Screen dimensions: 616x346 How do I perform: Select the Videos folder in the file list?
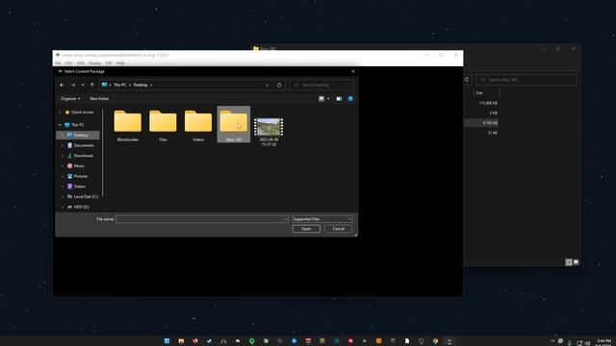198,126
